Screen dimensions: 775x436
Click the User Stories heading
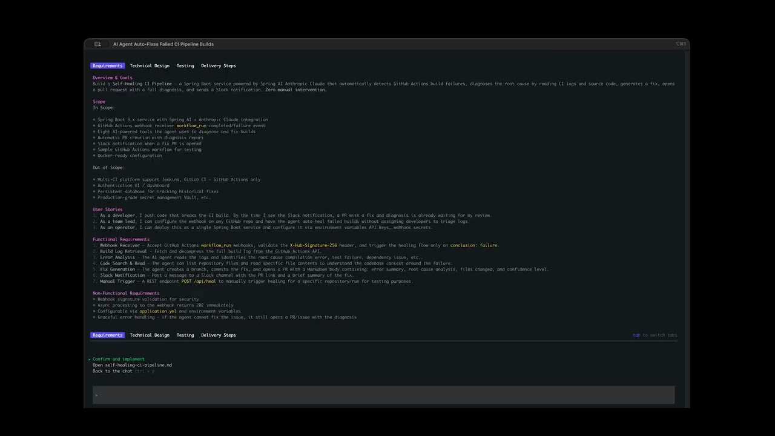pos(107,210)
